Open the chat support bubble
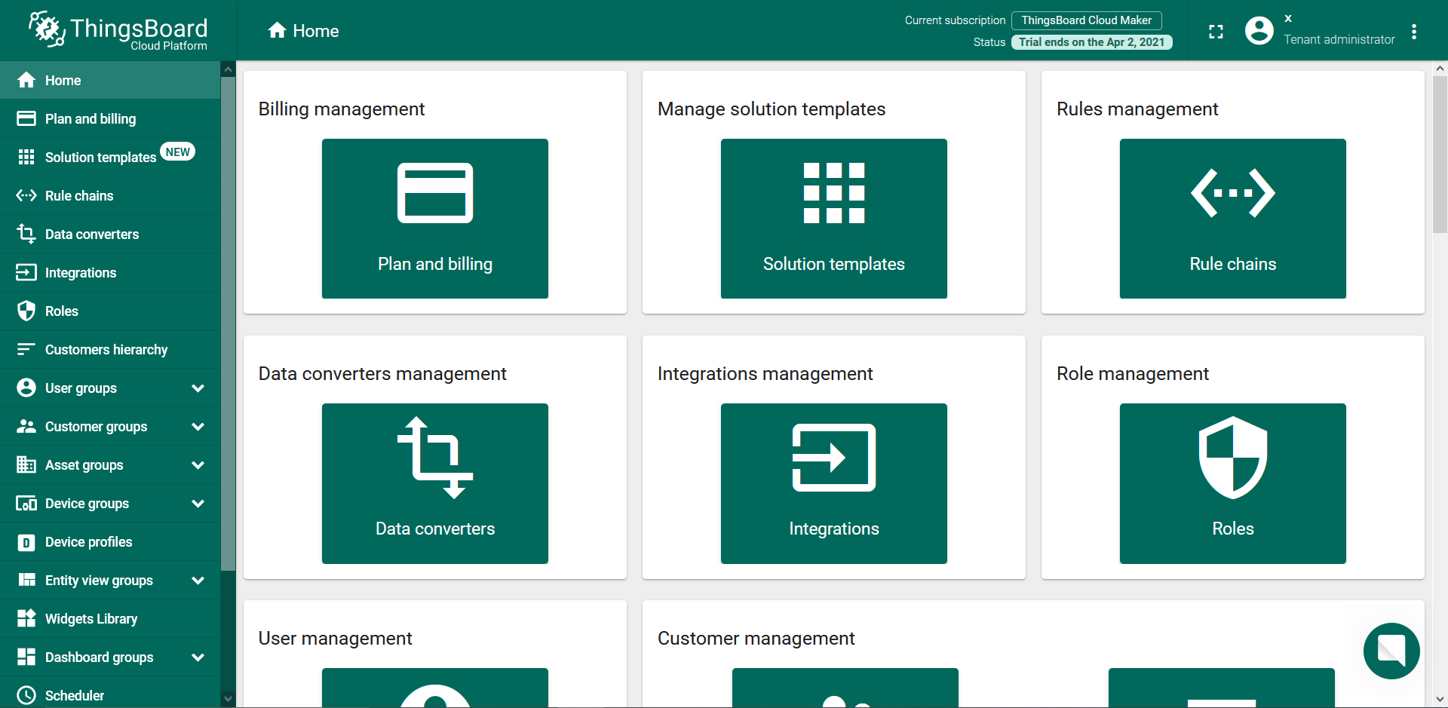Image resolution: width=1448 pixels, height=708 pixels. point(1391,650)
